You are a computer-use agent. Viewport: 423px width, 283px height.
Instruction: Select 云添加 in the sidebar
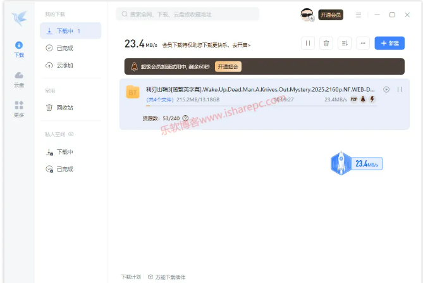pyautogui.click(x=64, y=65)
